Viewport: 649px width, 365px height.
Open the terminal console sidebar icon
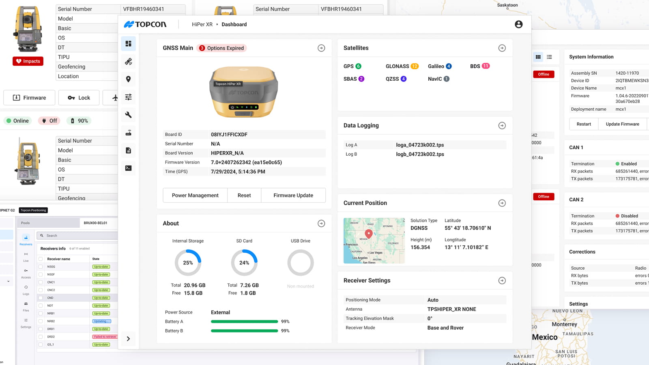[x=128, y=168]
